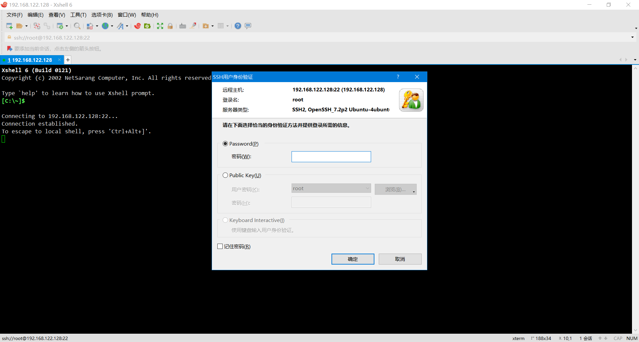639x342 pixels.
Task: Click the font letter A icon
Action: 120,26
